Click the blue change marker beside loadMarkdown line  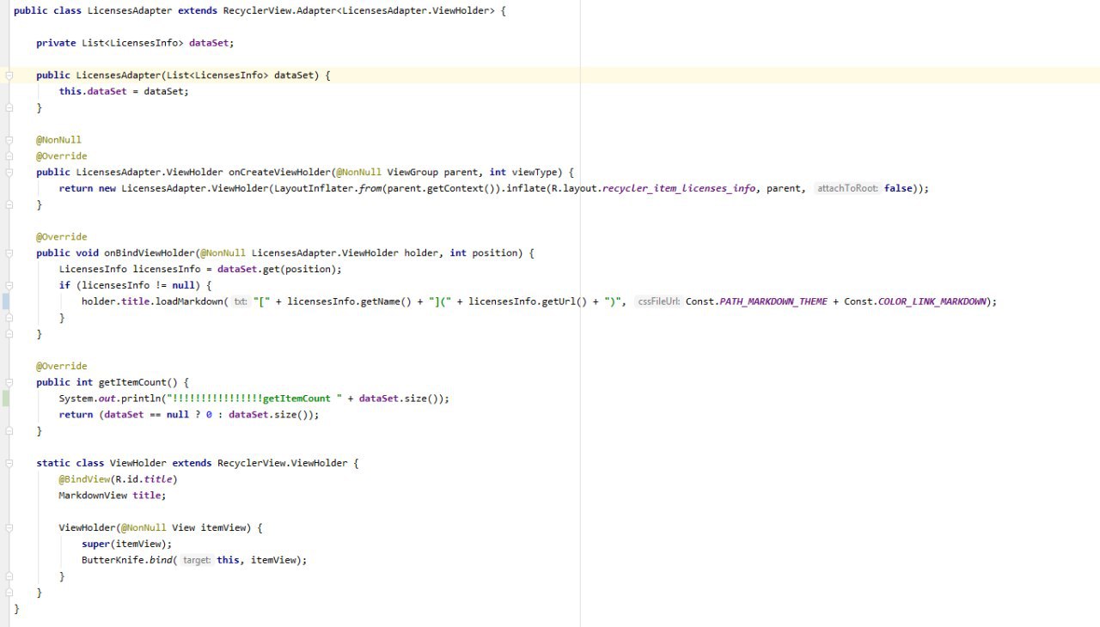[6, 301]
